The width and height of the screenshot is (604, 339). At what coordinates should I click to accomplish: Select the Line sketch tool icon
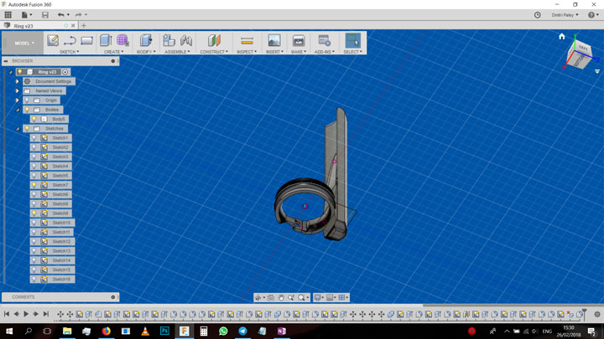[x=70, y=40]
